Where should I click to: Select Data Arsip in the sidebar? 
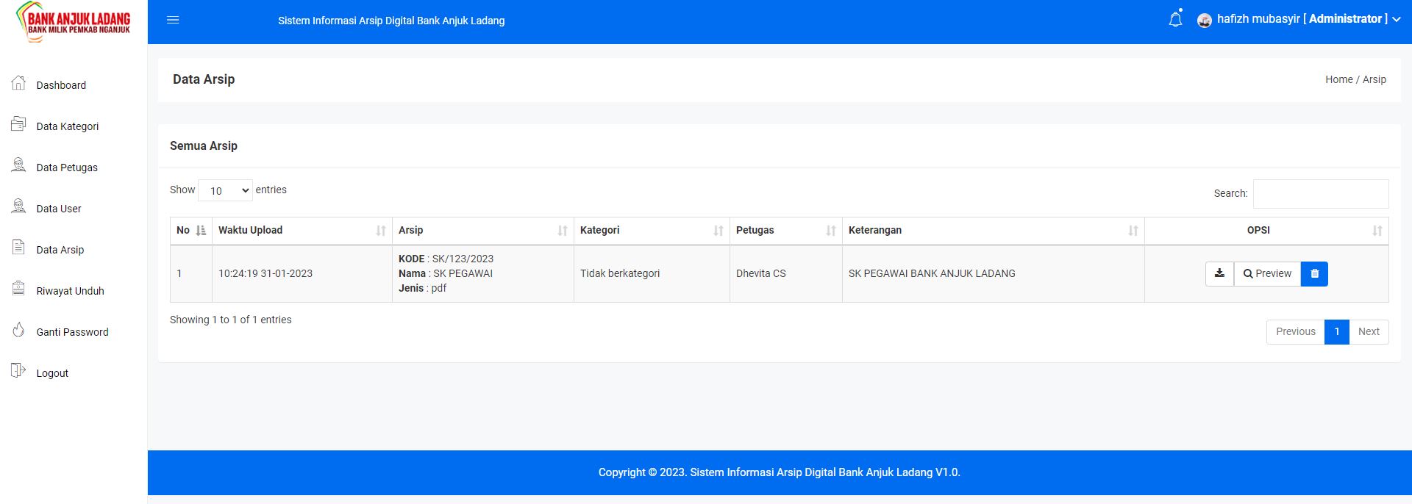click(x=60, y=250)
